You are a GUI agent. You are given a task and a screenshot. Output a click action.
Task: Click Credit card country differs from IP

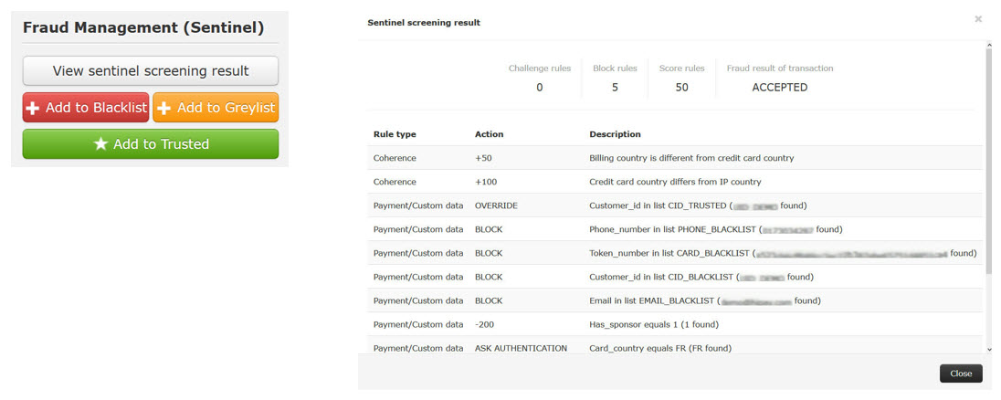click(676, 182)
